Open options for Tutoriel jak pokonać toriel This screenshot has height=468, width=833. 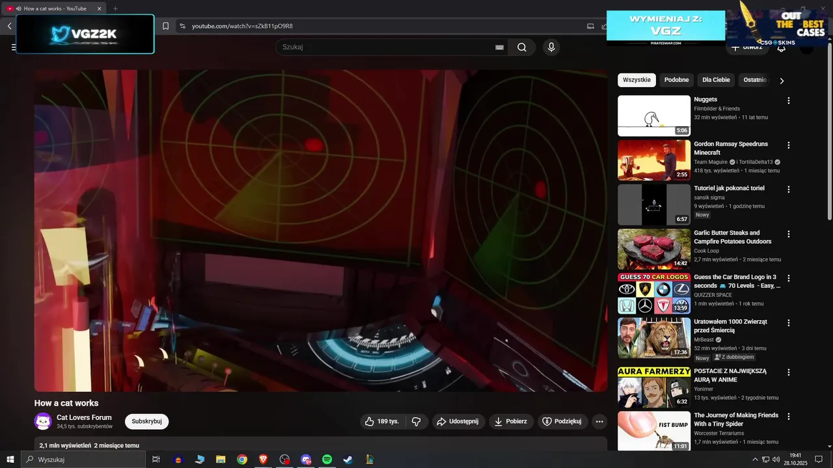coord(789,189)
